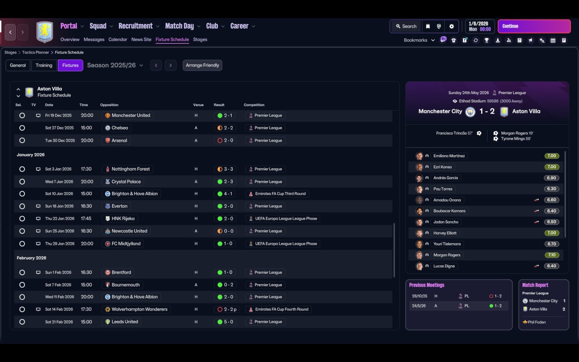Open the world globe icon in top bar

pyautogui.click(x=439, y=26)
